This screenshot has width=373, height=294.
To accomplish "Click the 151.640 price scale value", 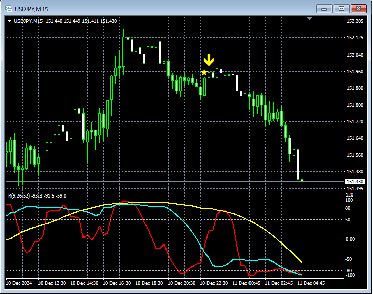I will click(355, 138).
